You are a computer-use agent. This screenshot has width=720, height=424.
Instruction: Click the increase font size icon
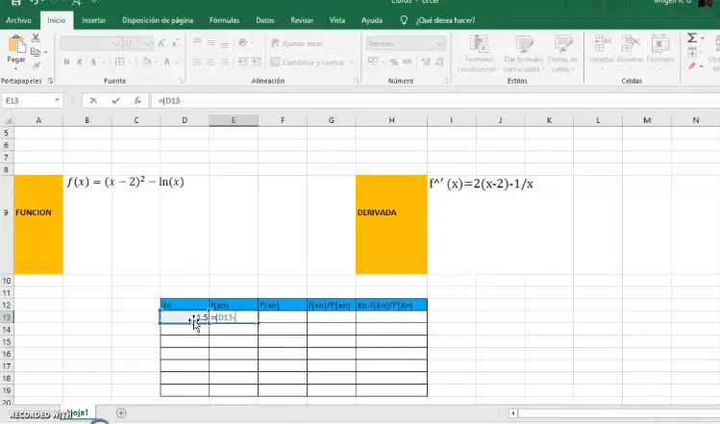click(x=161, y=43)
